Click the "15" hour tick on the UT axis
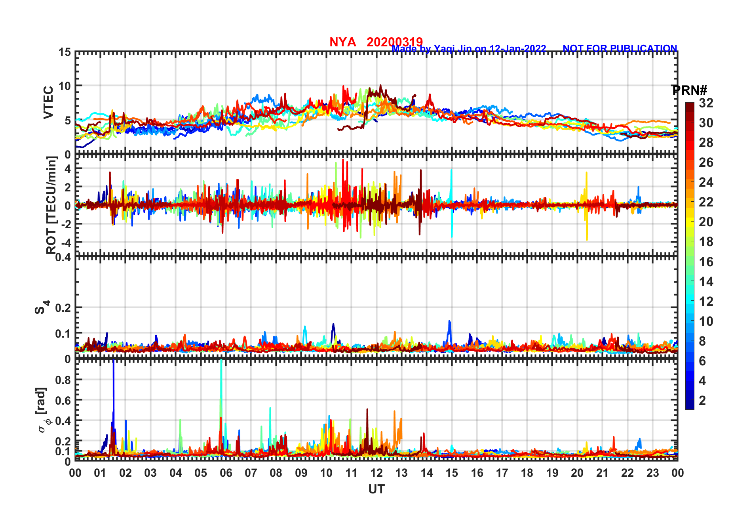753x512 pixels. coord(452,473)
